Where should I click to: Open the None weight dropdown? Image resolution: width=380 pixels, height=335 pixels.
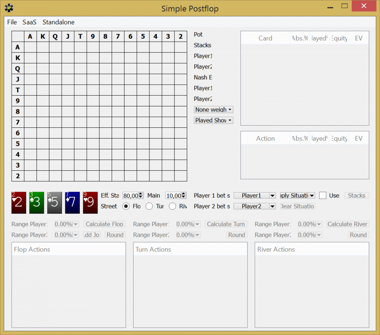(213, 109)
